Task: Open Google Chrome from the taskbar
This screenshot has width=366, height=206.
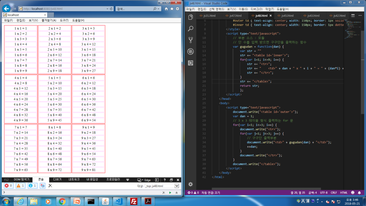Action: pos(62,201)
